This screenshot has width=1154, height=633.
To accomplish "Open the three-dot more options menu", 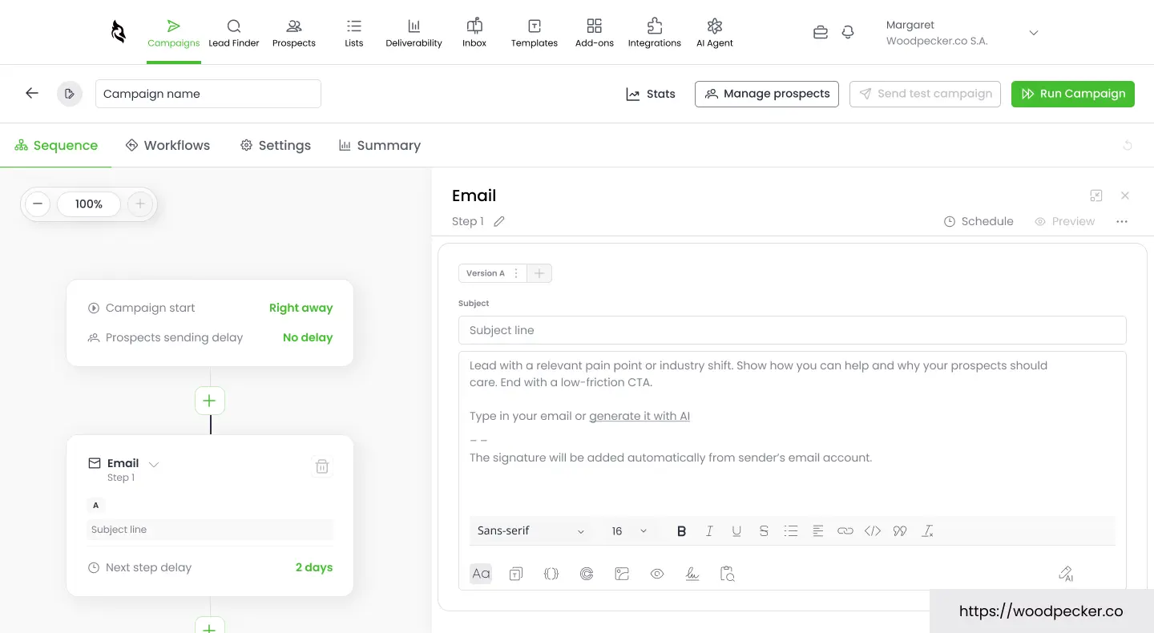I will coord(1122,221).
